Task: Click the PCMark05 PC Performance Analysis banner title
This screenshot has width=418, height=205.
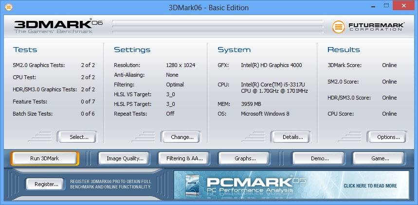Action: pyautogui.click(x=256, y=185)
